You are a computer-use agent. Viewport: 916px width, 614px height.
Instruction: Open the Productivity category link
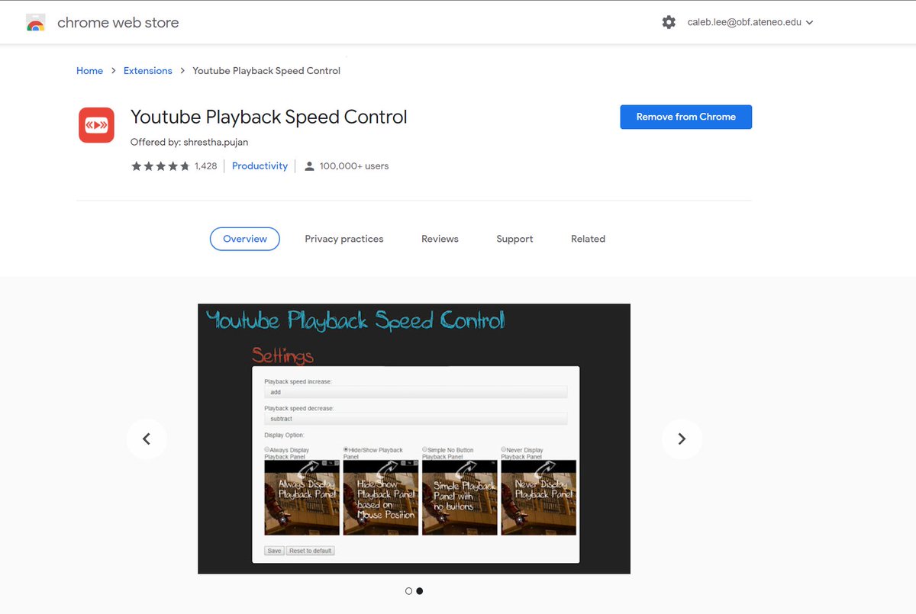coord(260,166)
